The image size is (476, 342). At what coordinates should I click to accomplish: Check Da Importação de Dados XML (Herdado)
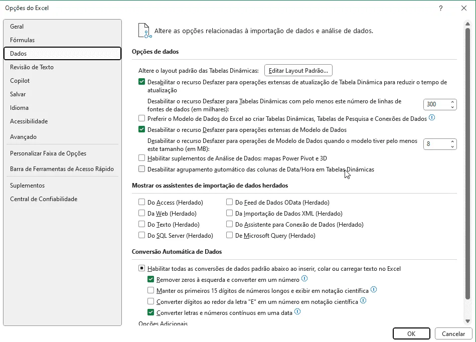(230, 213)
